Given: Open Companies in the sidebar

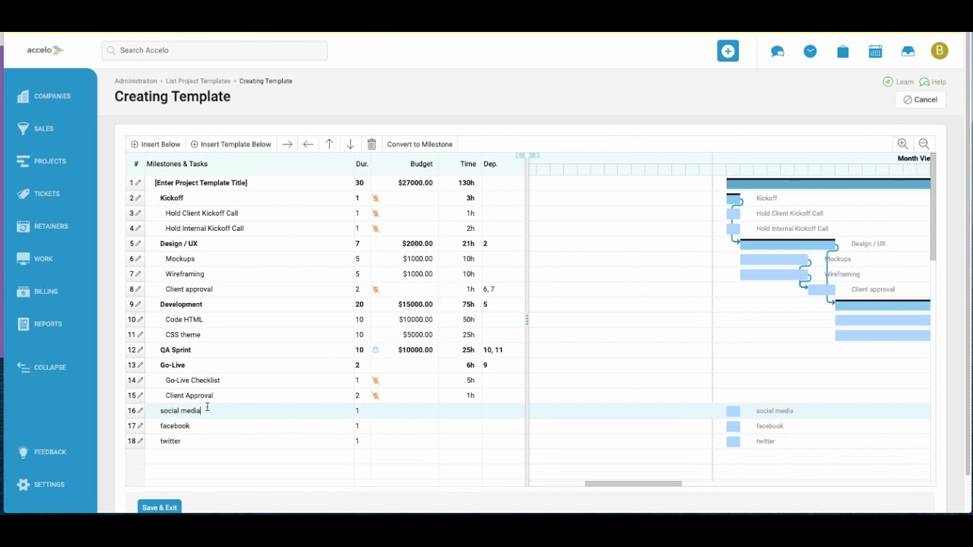Looking at the screenshot, I should pos(44,96).
